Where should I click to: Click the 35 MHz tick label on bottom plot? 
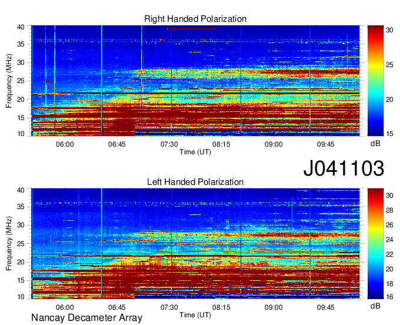click(x=21, y=207)
